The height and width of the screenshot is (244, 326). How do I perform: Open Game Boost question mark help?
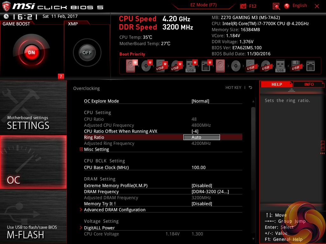61,76
